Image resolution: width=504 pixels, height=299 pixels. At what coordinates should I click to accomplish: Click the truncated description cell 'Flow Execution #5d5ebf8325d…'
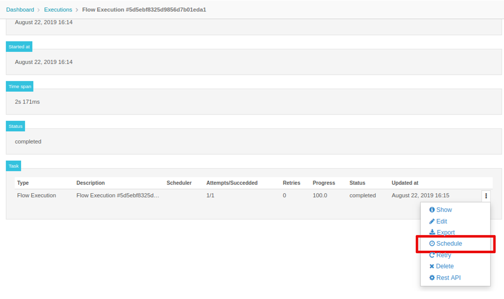117,195
